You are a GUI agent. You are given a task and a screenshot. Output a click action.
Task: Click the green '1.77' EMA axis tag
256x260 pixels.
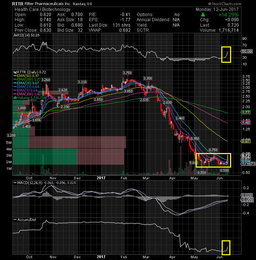click(x=246, y=112)
